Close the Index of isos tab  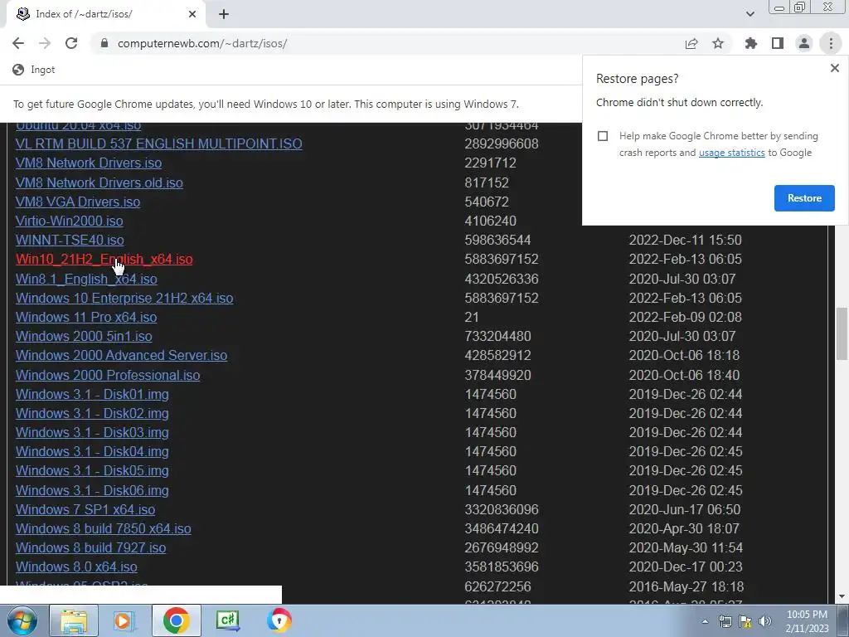192,14
